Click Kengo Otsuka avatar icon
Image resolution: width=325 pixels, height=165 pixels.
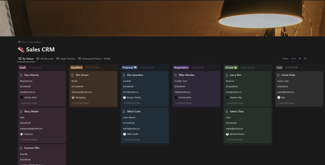click(x=125, y=98)
